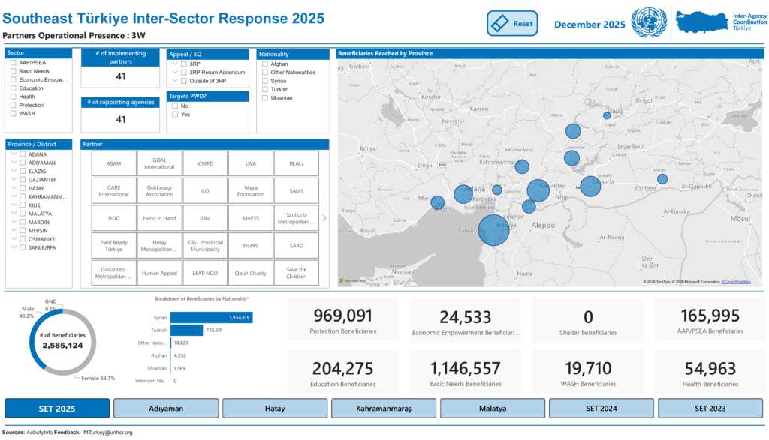Screen dimensions: 769x440
Task: Open the SET 2024 page tab
Action: 601,409
